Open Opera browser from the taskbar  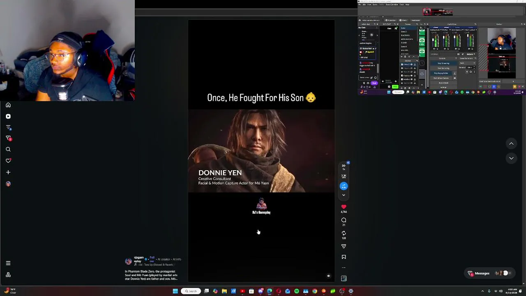pos(279,291)
